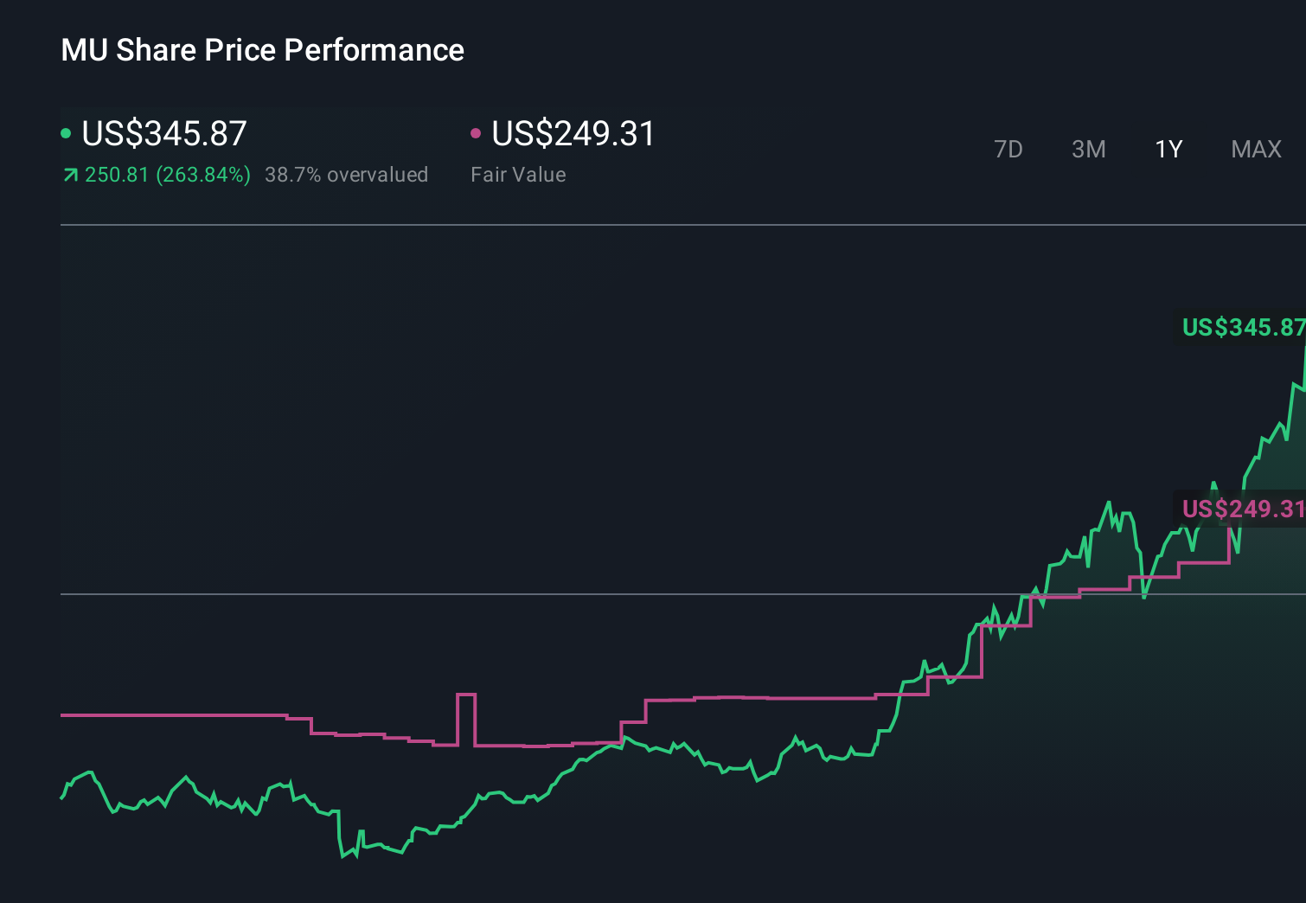
Task: Toggle share price series via US$345.87 legend
Action: click(x=163, y=132)
